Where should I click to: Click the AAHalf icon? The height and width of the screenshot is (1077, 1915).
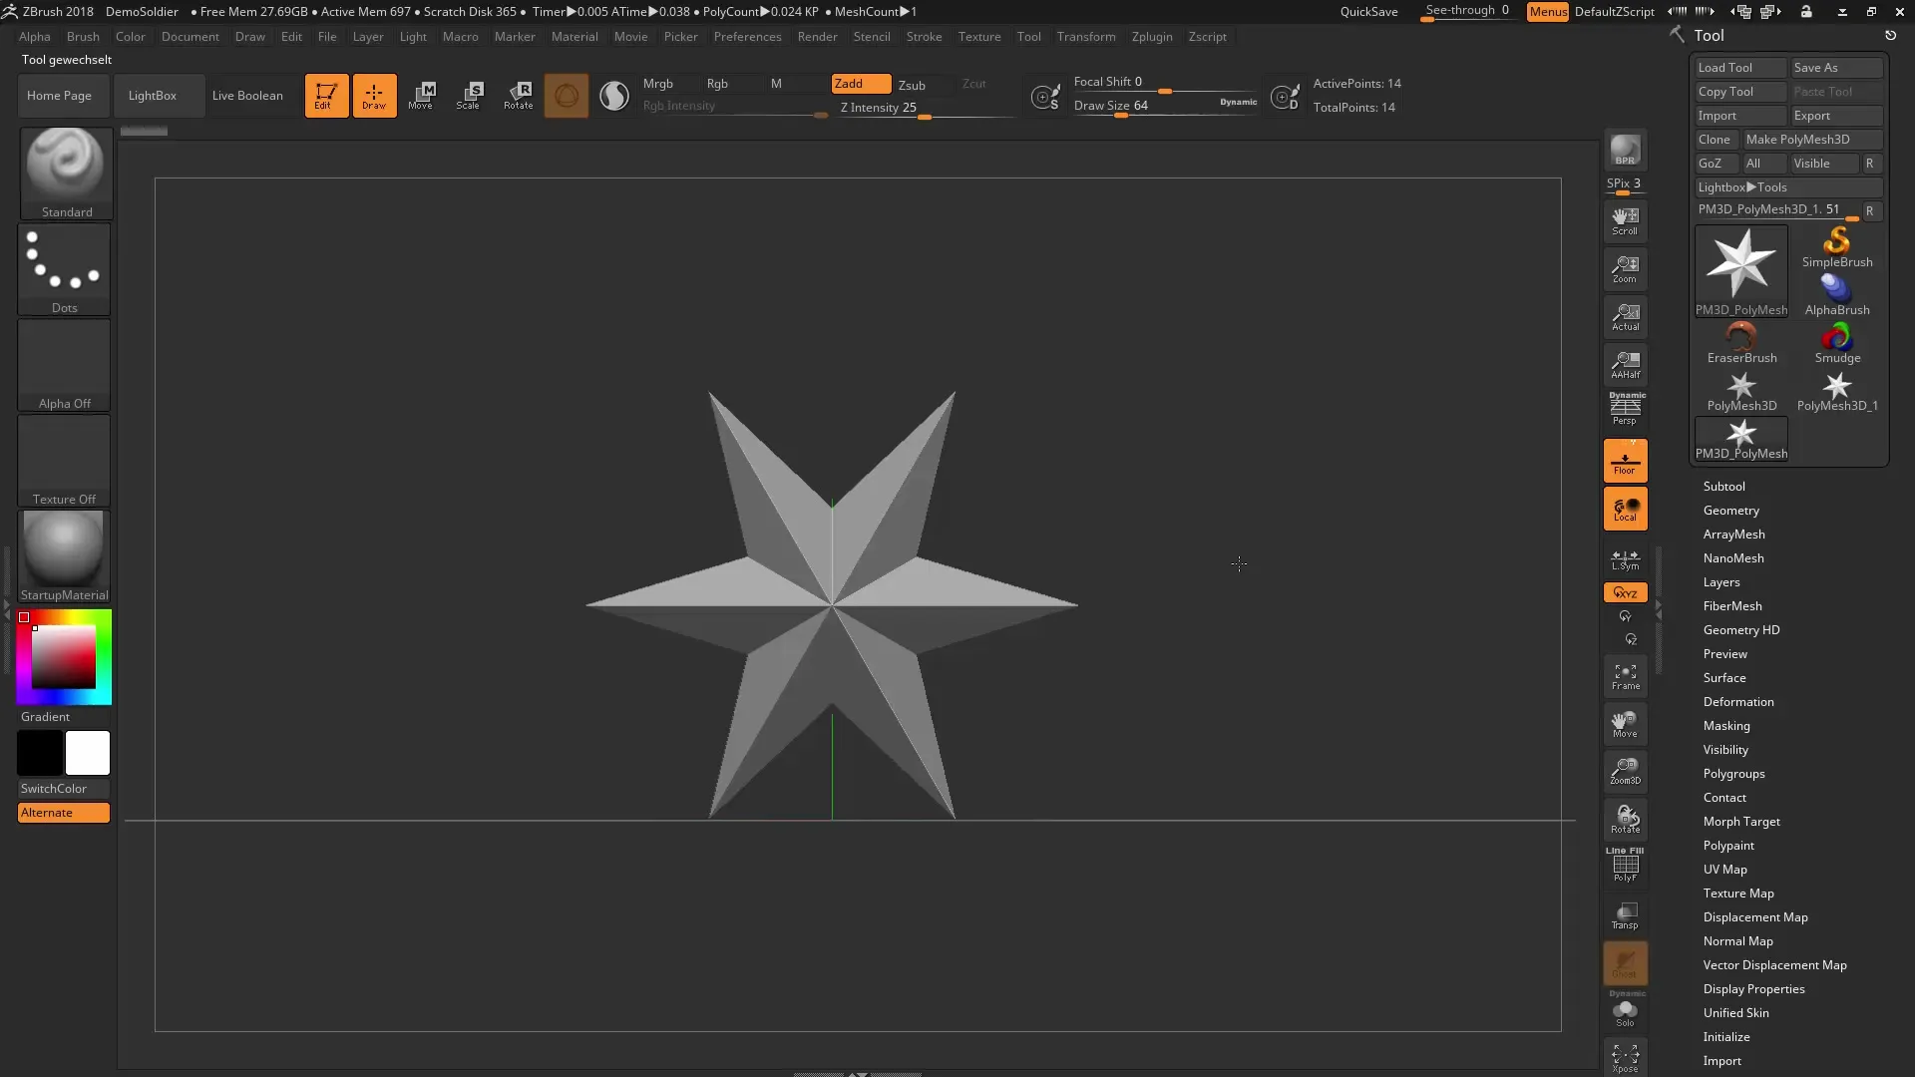pyautogui.click(x=1625, y=365)
